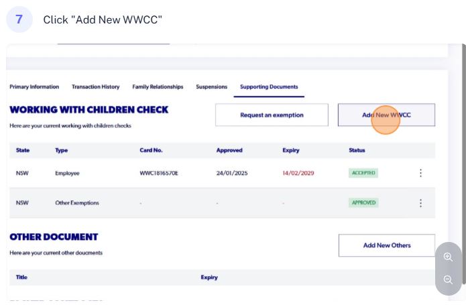Click the zoom in magnifier icon

click(448, 257)
